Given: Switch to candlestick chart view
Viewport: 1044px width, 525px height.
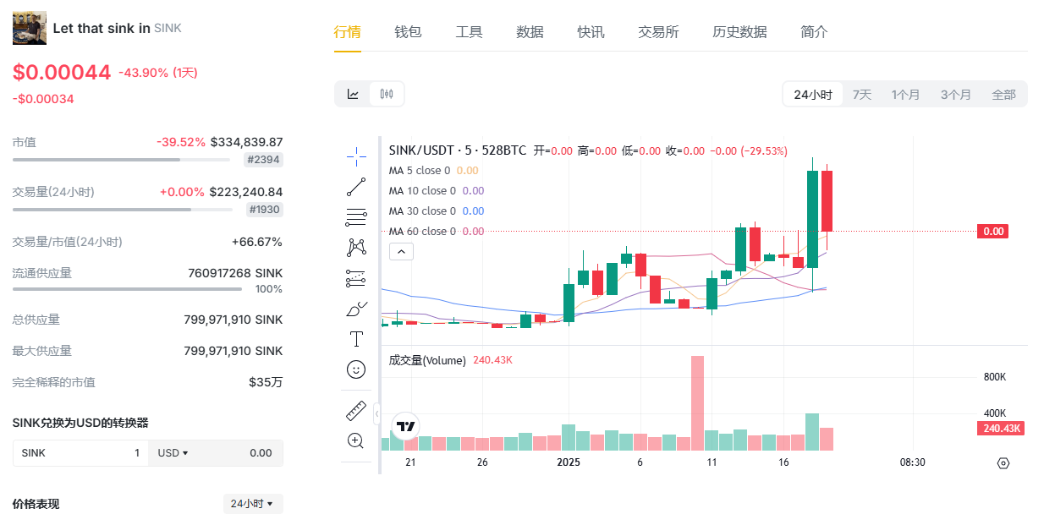Looking at the screenshot, I should pos(387,94).
